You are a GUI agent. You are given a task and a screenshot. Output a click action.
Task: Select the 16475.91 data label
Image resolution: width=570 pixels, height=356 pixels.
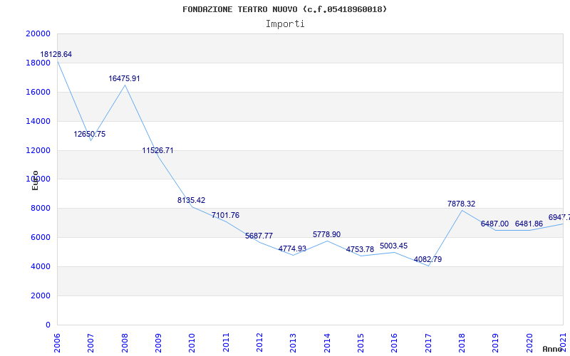point(124,78)
